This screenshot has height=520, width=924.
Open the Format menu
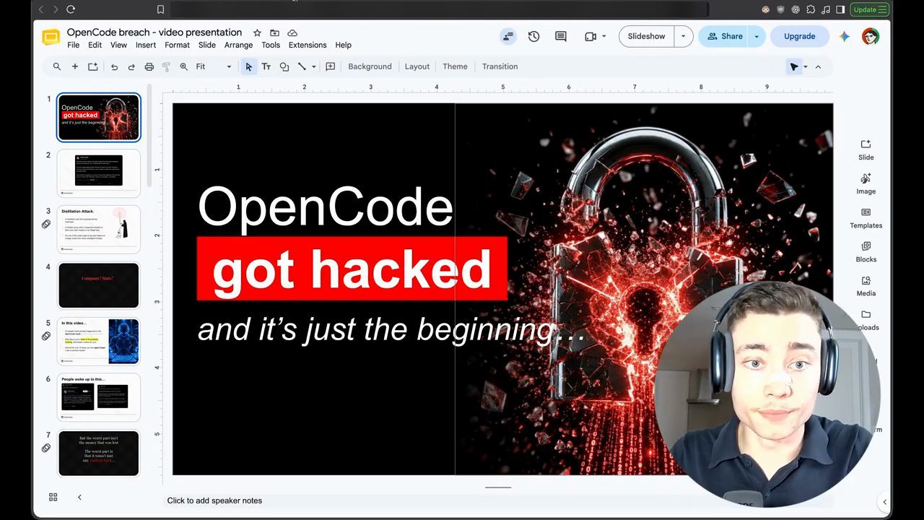coord(177,45)
